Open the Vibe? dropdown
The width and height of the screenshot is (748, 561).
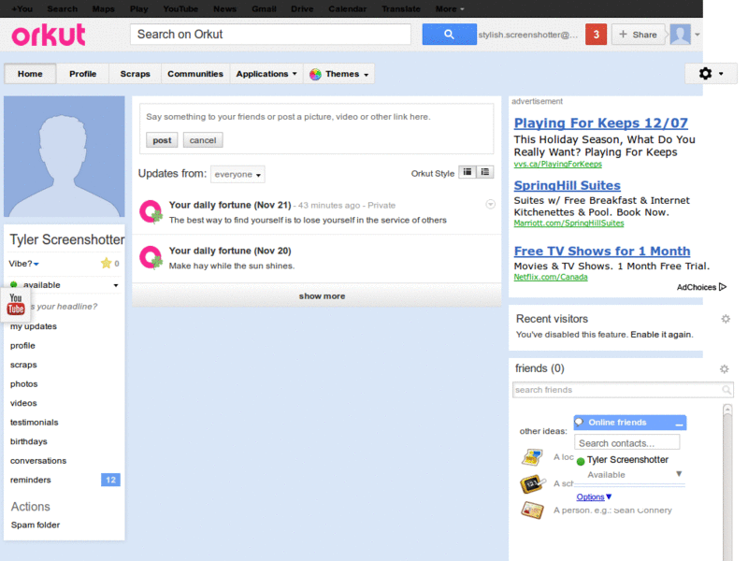coord(23,264)
